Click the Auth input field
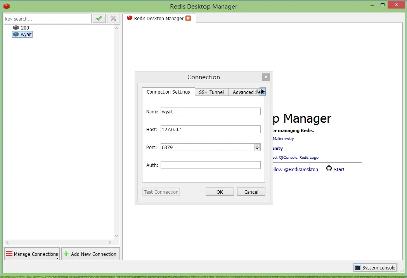This screenshot has width=407, height=278. 211,165
